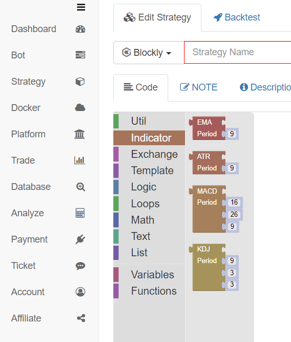The image size is (291, 342).
Task: Click the cubes icon on Edit Strategy
Action: pyautogui.click(x=130, y=17)
